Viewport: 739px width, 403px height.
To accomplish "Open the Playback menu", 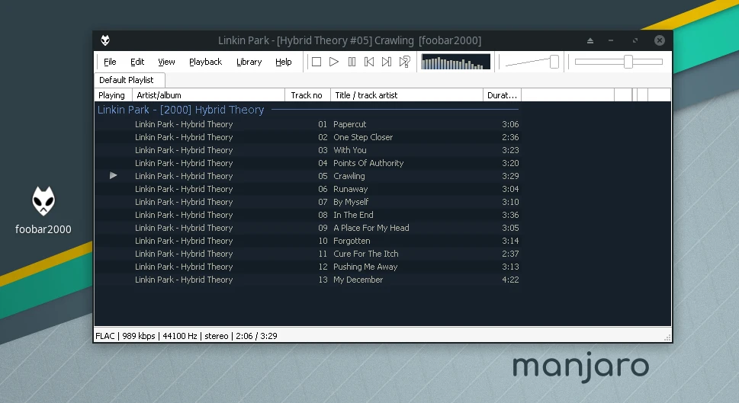I will coord(205,62).
